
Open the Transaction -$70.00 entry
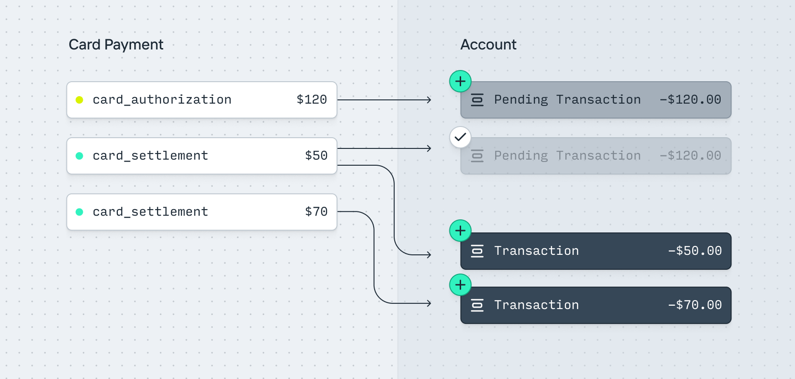596,305
